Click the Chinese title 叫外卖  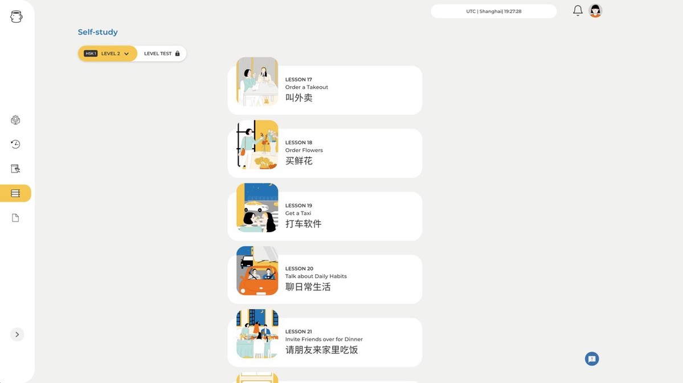299,97
